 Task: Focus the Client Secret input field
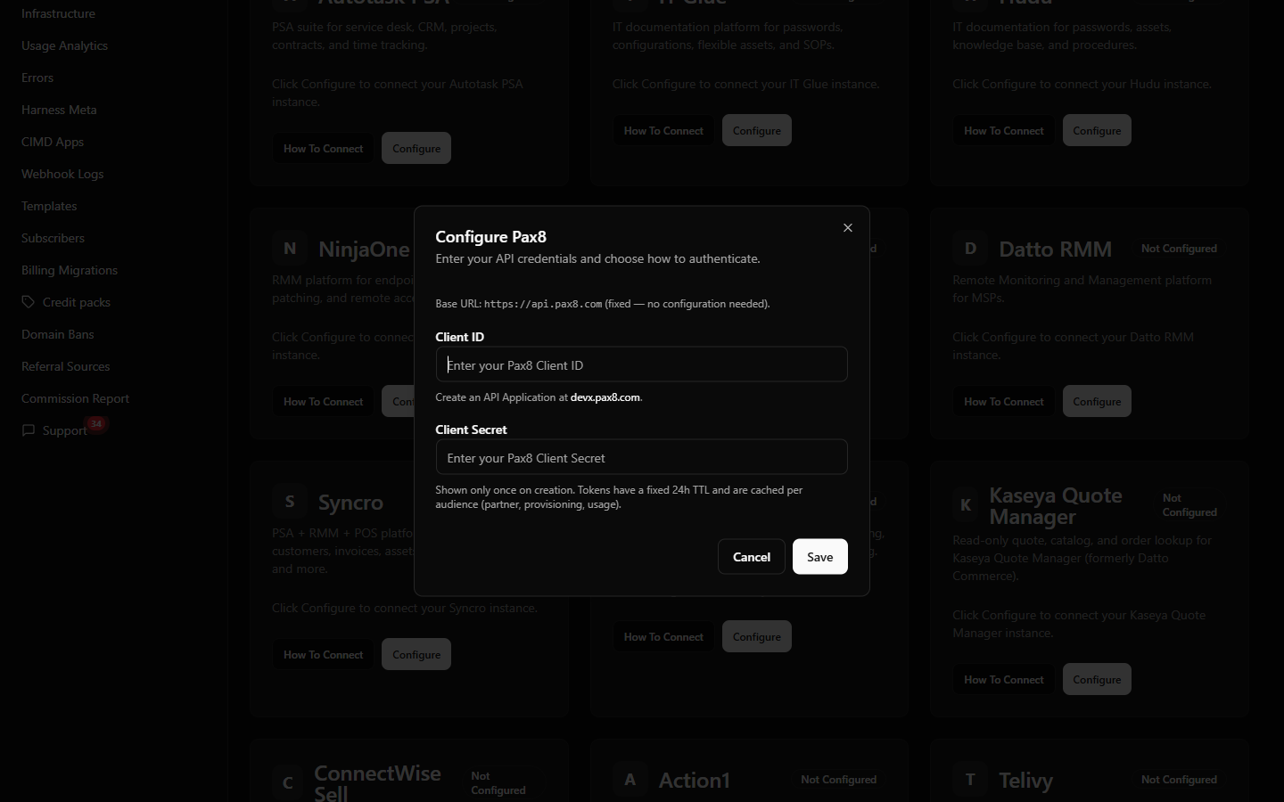[641, 457]
